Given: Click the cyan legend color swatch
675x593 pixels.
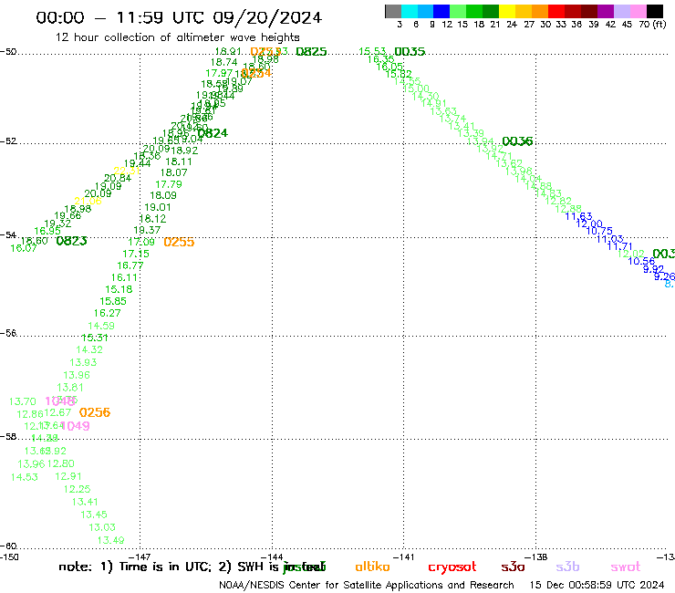Looking at the screenshot, I should point(410,12).
